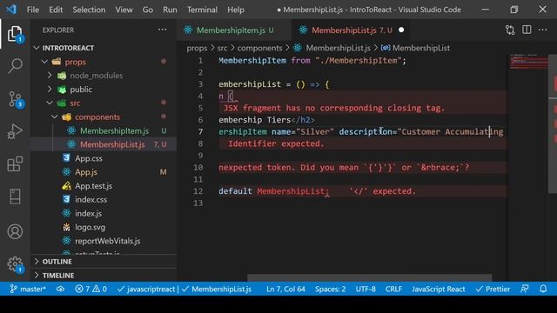This screenshot has width=557, height=313.
Task: Click the code minimap preview
Action: [528, 62]
